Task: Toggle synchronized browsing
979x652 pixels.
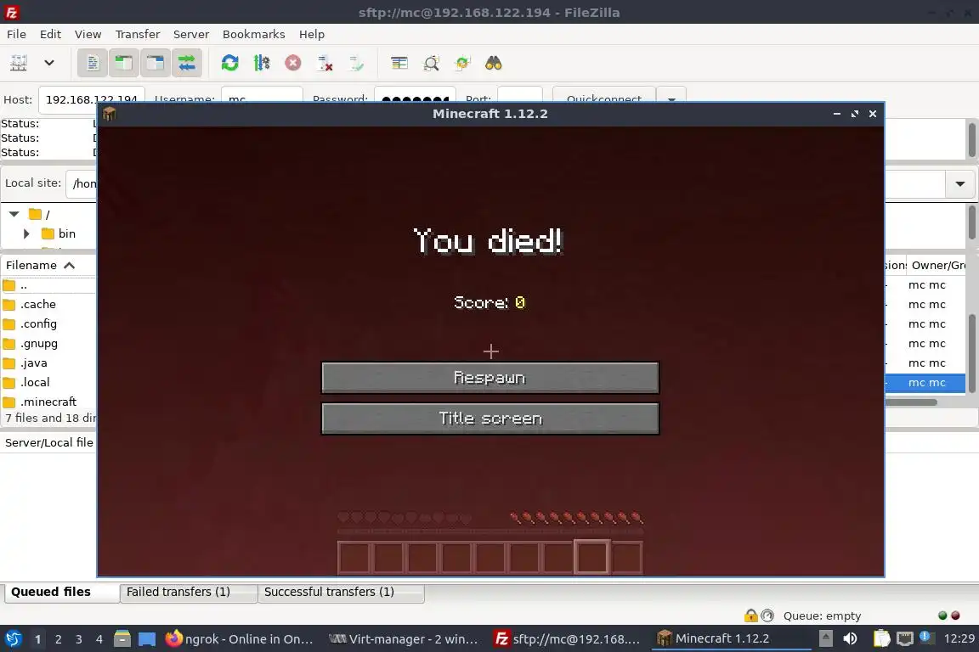Action: pos(462,63)
